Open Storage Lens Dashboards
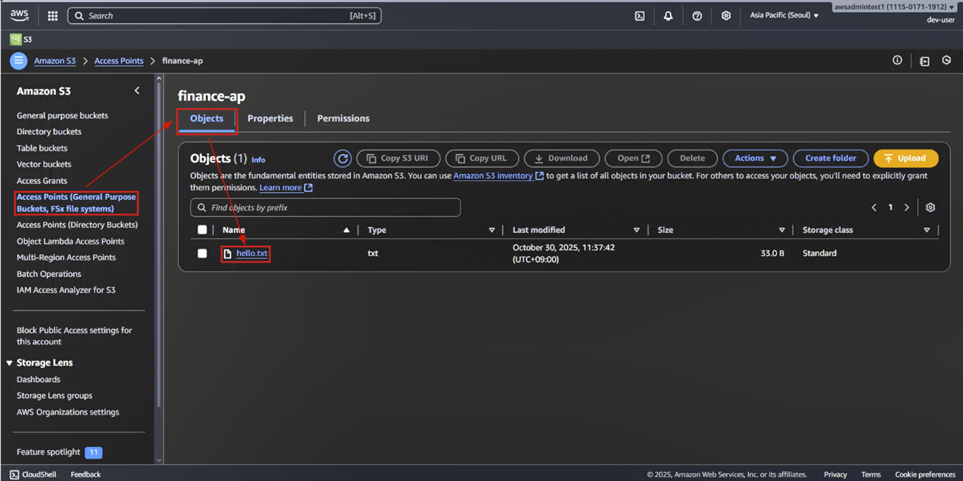 coord(39,379)
